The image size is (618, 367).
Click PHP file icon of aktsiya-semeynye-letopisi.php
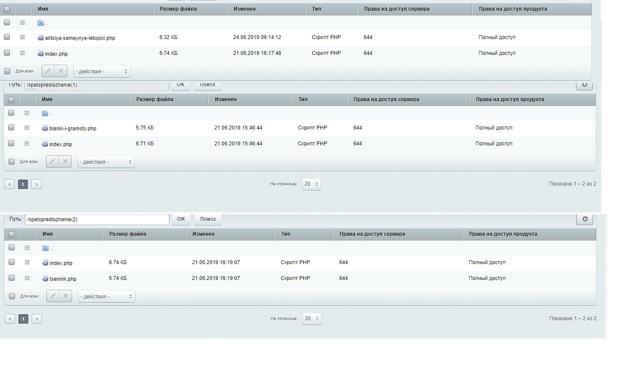(40, 38)
